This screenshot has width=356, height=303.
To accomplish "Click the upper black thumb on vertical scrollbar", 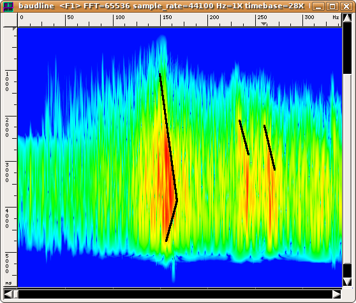I will click(x=347, y=48).
